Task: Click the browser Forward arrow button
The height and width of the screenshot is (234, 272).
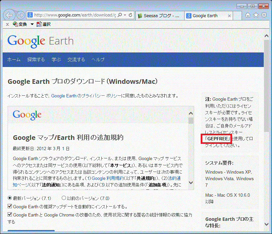Action: click(x=20, y=15)
